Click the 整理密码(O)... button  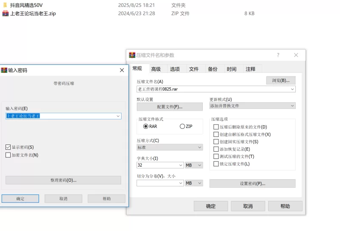pos(63,180)
